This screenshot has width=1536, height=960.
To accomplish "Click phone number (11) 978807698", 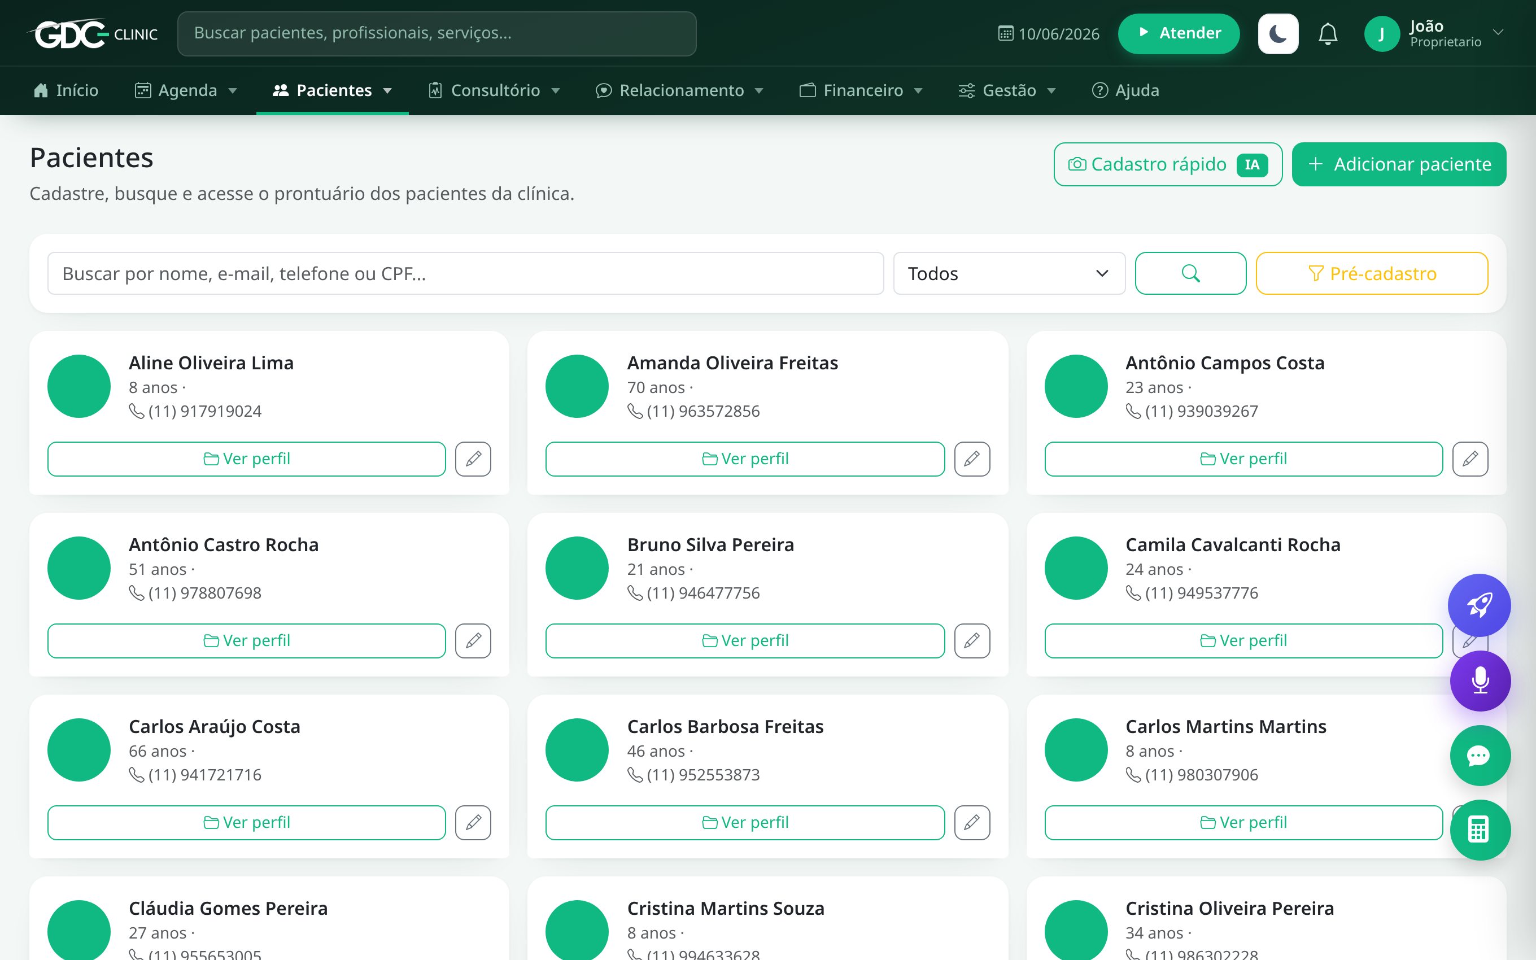I will point(204,593).
